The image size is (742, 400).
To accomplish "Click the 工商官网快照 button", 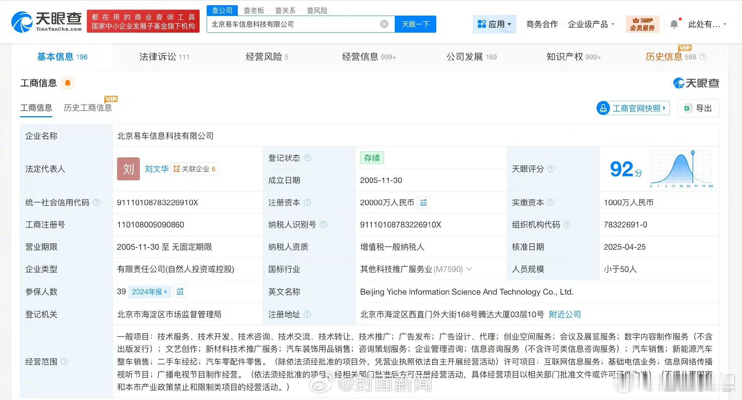I will click(x=633, y=108).
